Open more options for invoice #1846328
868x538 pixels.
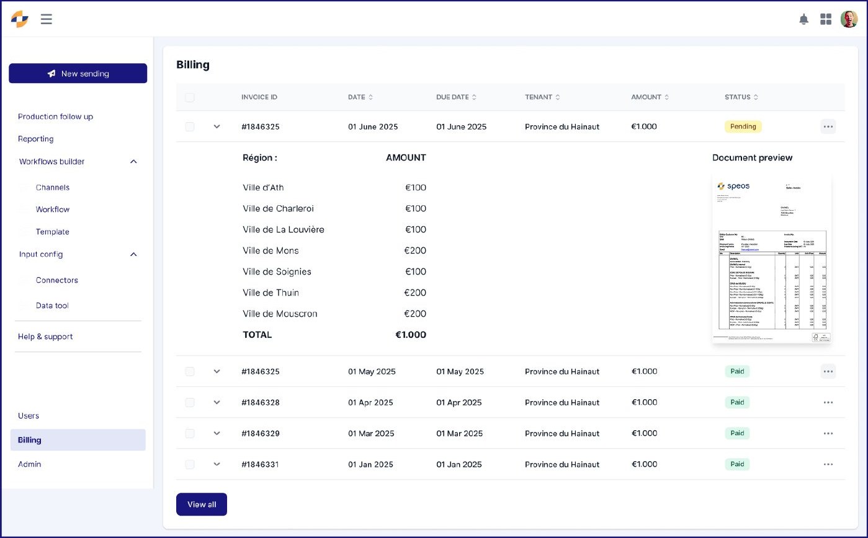828,402
